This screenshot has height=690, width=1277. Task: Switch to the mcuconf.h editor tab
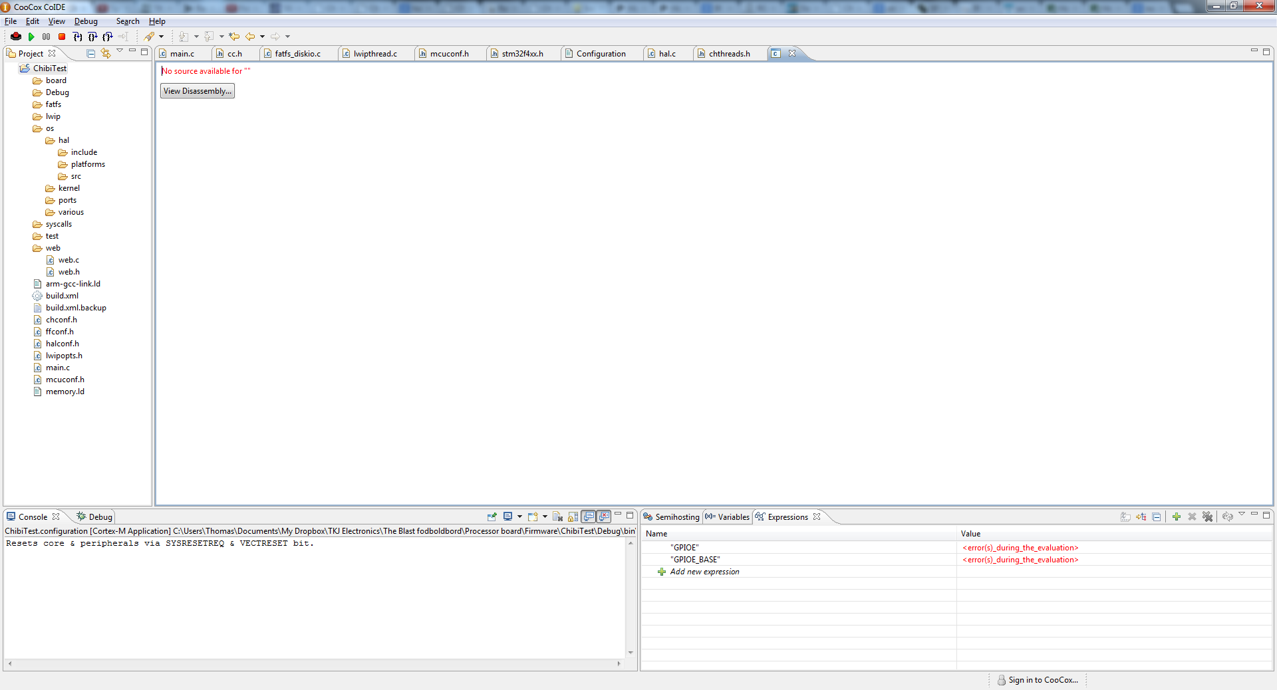[449, 54]
